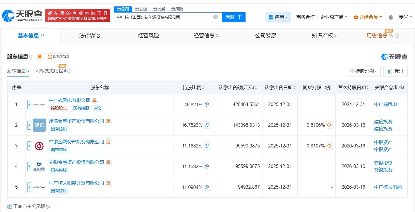Open pie chart icon for 16.7523% holding

[x=207, y=125]
